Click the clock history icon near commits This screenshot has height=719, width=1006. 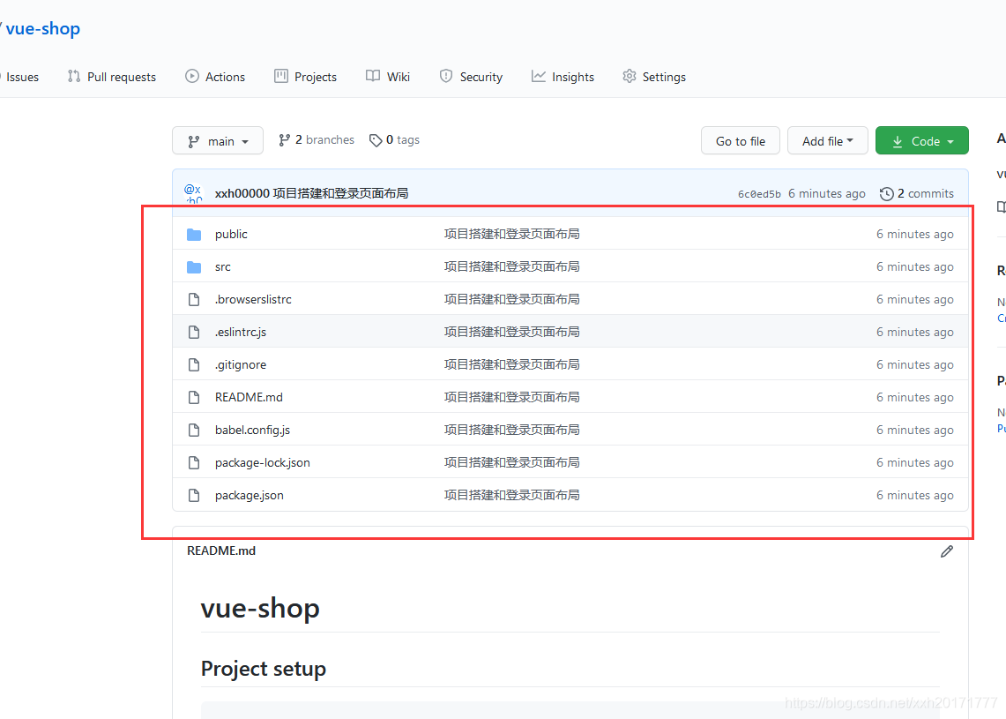[x=887, y=194]
